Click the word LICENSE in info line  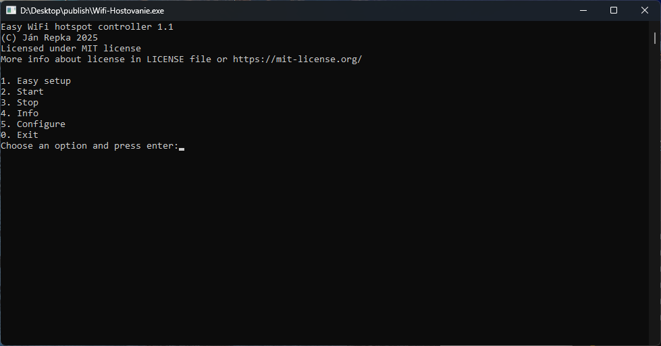(x=165, y=59)
